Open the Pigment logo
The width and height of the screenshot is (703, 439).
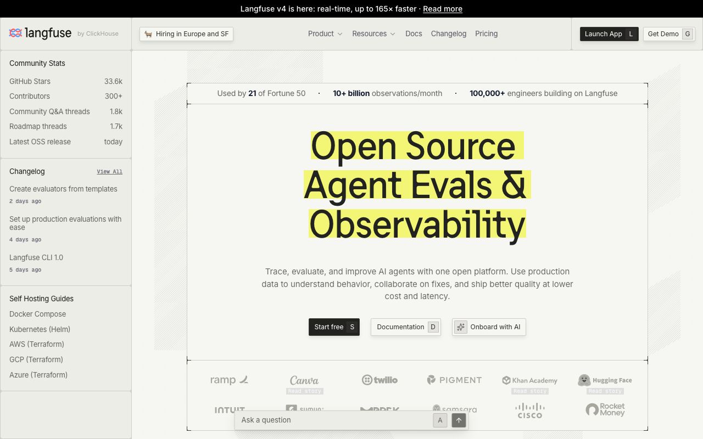454,380
